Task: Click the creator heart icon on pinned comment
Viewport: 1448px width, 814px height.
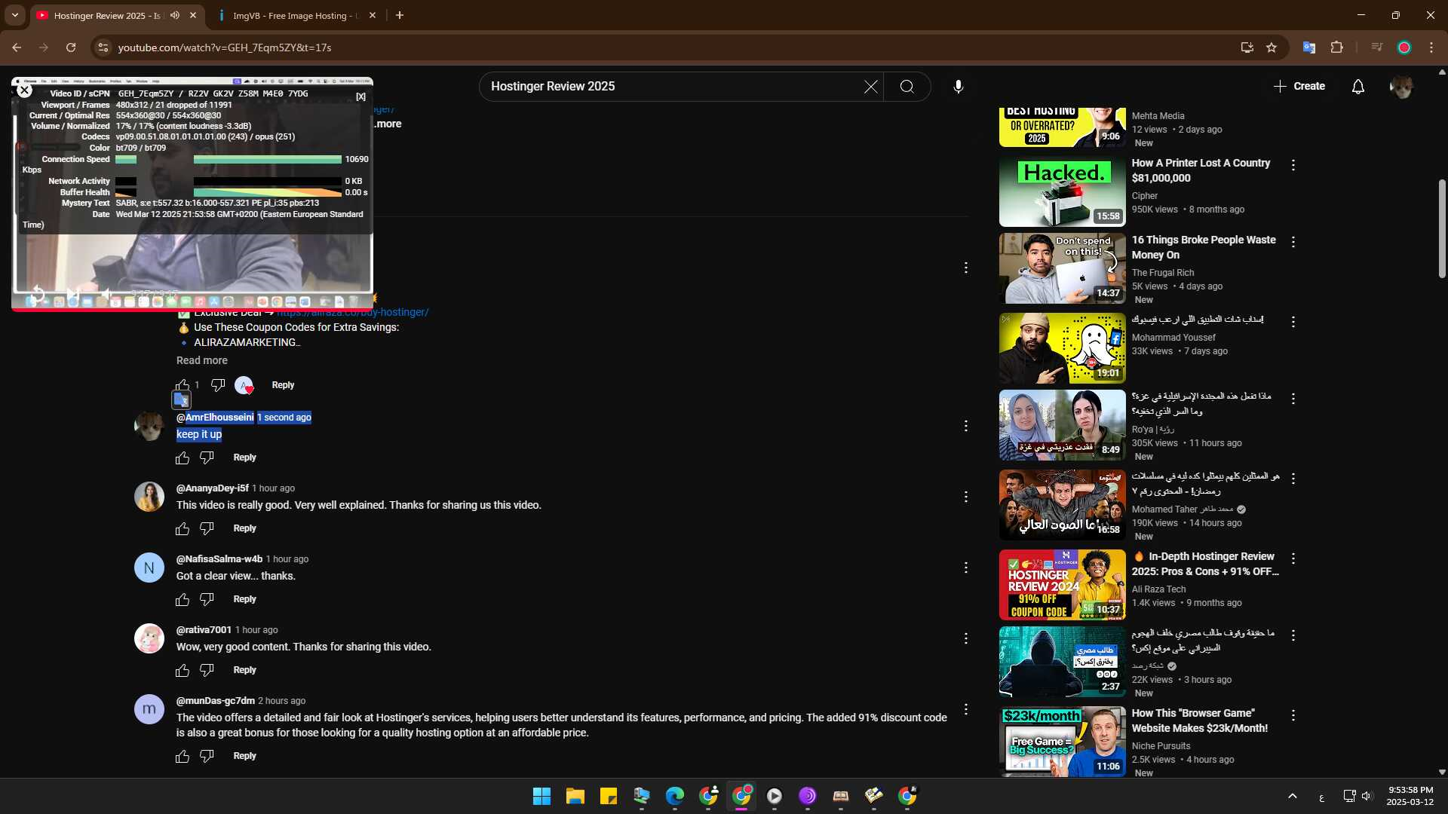Action: [x=244, y=385]
